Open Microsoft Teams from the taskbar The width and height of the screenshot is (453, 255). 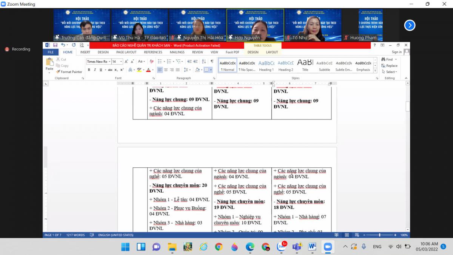(297, 247)
